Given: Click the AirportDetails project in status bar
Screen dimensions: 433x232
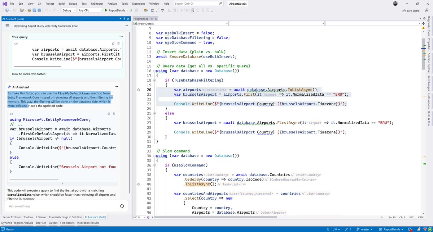Looking at the screenshot, I should coord(392,228).
